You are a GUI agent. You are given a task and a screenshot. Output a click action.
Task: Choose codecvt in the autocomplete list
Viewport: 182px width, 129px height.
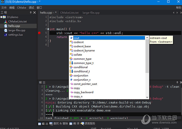point(107,42)
